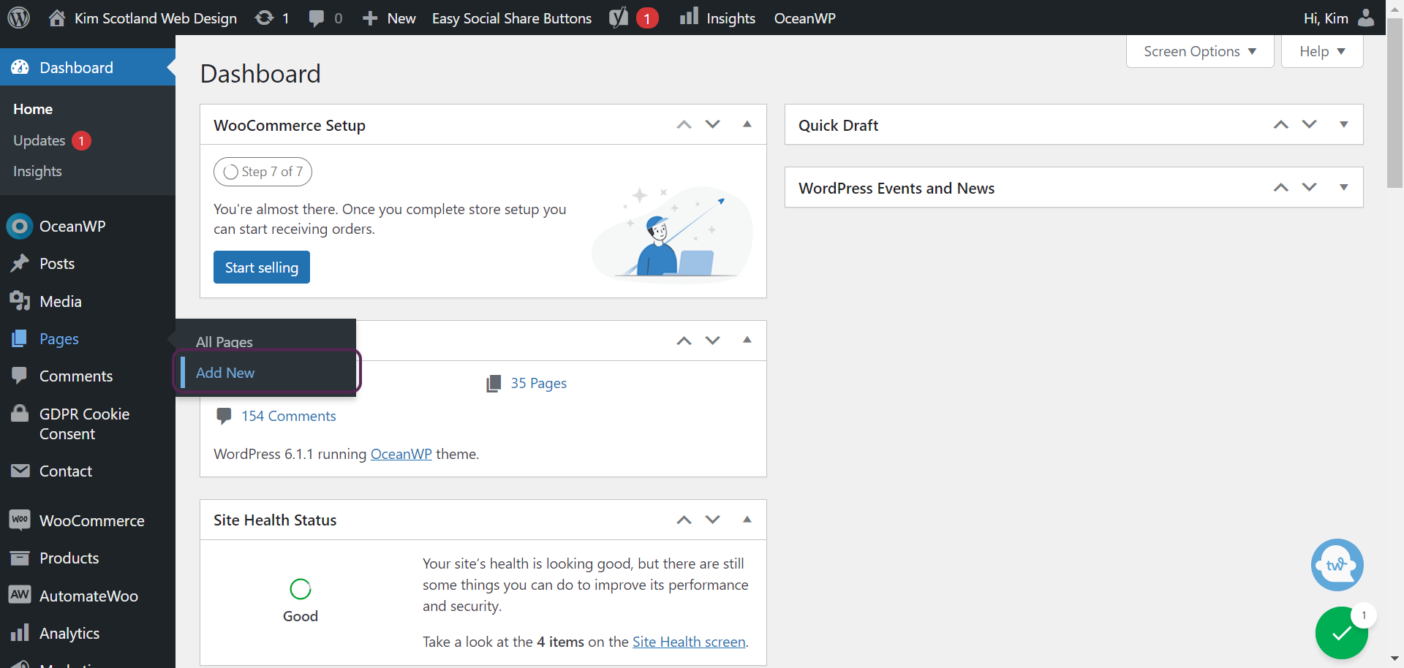Click Step 7 of 7 progress pill

pyautogui.click(x=263, y=172)
